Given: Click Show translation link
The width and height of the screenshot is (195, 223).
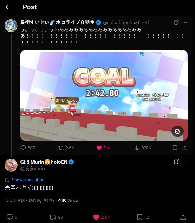Looking at the screenshot, I should 28,180.
